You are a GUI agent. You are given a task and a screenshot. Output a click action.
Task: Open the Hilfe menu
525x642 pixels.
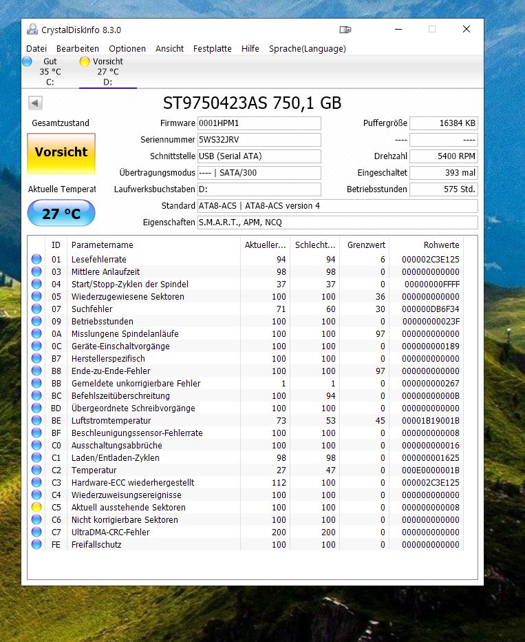point(250,49)
